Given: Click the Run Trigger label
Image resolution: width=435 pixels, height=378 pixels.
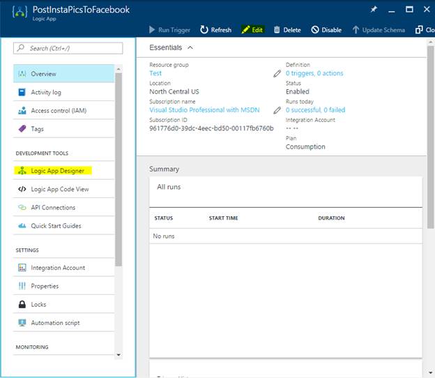Looking at the screenshot, I should click(174, 30).
